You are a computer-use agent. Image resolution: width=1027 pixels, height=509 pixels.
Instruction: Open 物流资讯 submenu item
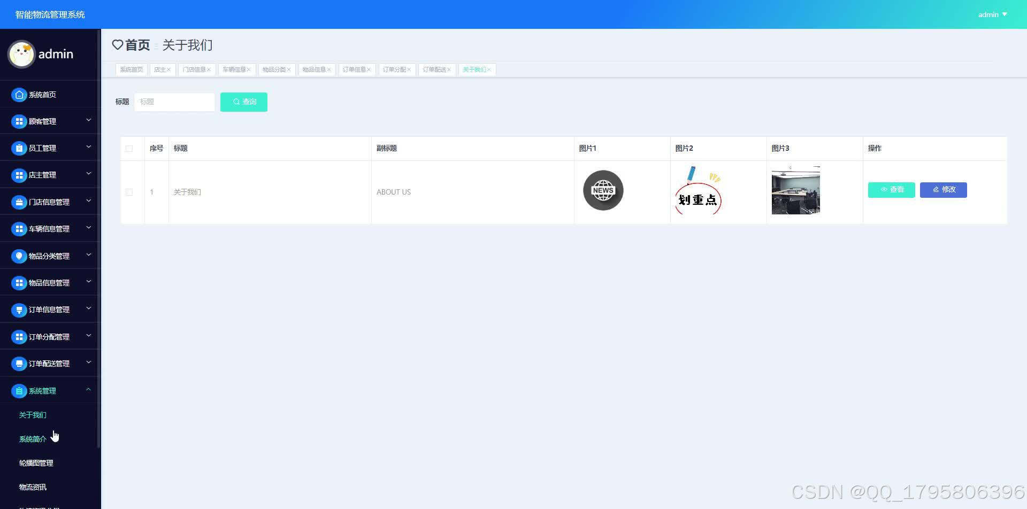click(x=33, y=487)
